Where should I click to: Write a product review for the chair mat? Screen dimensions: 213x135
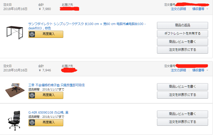[x=183, y=87]
